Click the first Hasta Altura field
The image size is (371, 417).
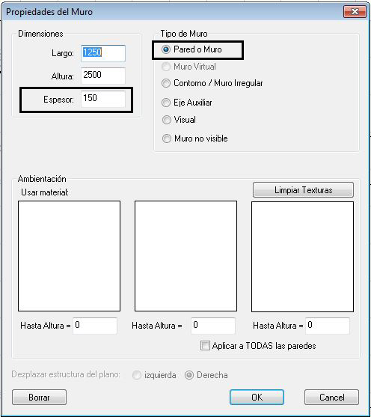point(95,326)
